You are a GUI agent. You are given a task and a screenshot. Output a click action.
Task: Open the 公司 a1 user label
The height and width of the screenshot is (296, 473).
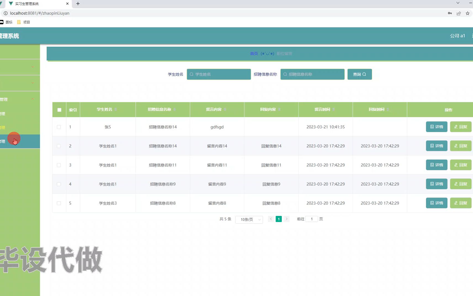[458, 36]
